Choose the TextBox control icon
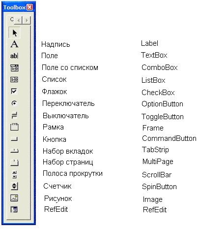Screen dimensions: 198x230 click(x=14, y=56)
